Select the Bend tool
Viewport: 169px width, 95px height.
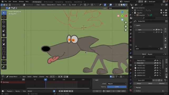(x=4, y=49)
